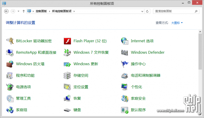The width and height of the screenshot is (204, 118).
Task: Click the control panel icon in the address bar
Action: tap(29, 11)
